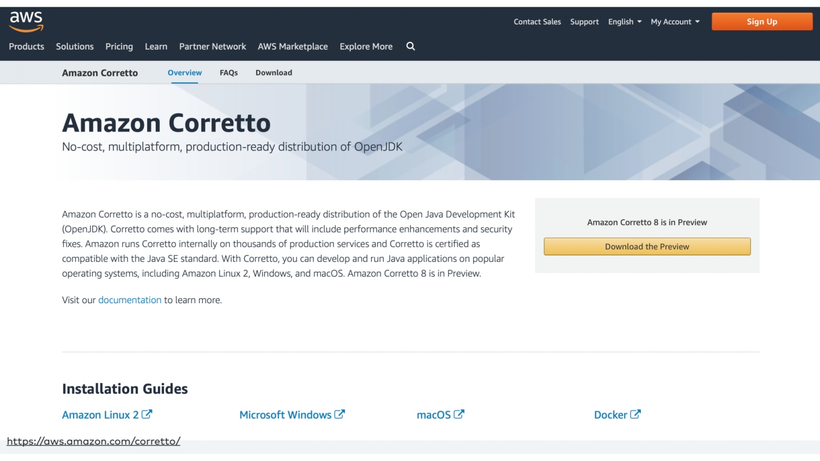Viewport: 820px width, 461px height.
Task: Click external link icon beside Amazon Linux 2
Action: tap(147, 414)
